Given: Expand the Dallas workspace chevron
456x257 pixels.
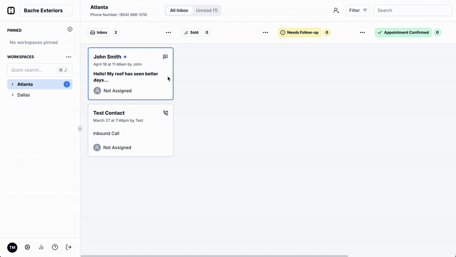Looking at the screenshot, I should pos(13,95).
